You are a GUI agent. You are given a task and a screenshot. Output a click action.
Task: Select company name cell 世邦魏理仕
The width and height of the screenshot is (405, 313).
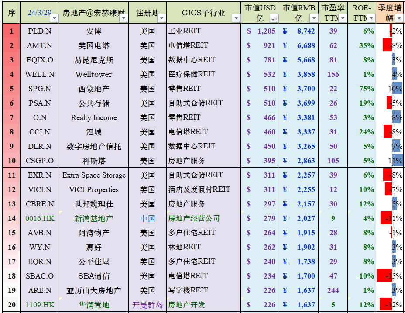tap(94, 204)
